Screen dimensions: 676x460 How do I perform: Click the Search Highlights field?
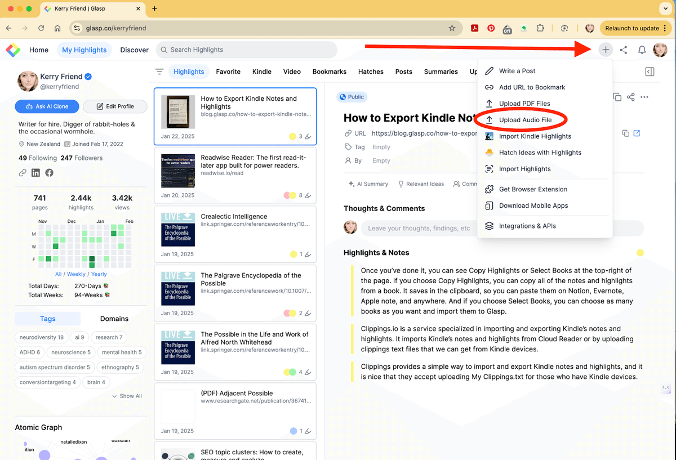tap(246, 50)
